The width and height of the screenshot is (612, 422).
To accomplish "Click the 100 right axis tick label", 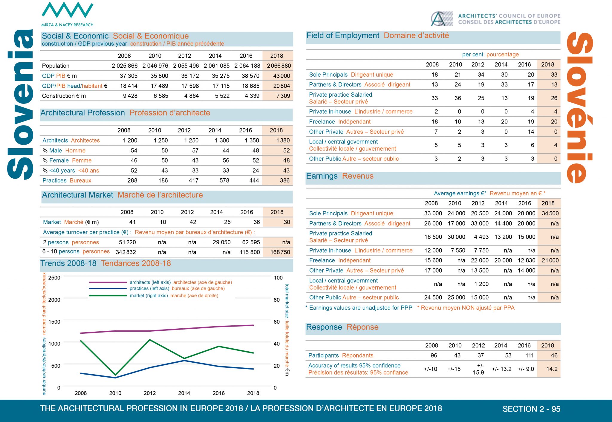I will [x=278, y=278].
